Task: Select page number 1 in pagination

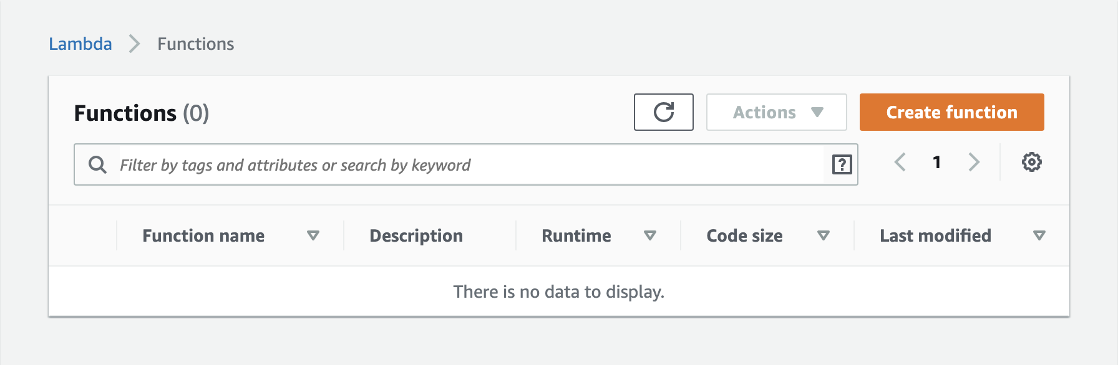Action: pos(936,163)
